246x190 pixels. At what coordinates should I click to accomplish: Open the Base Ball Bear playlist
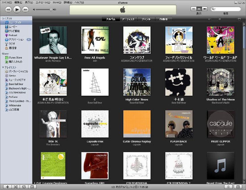click(x=16, y=84)
